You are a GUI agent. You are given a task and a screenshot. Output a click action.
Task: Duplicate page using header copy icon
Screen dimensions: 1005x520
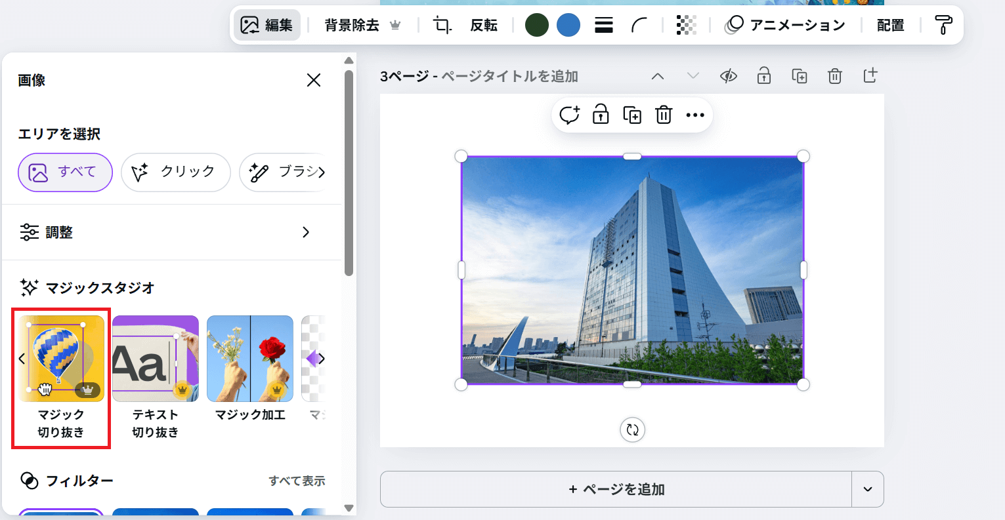(800, 76)
